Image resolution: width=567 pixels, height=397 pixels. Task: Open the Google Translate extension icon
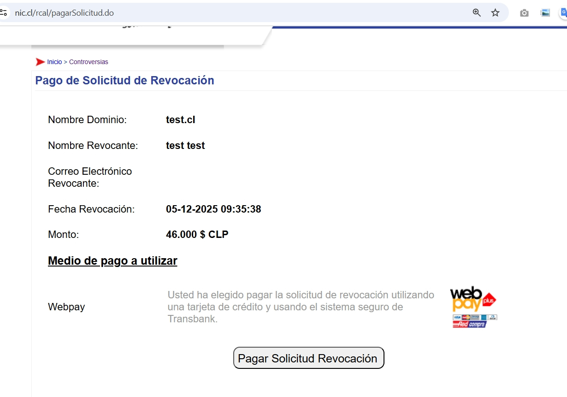point(564,13)
